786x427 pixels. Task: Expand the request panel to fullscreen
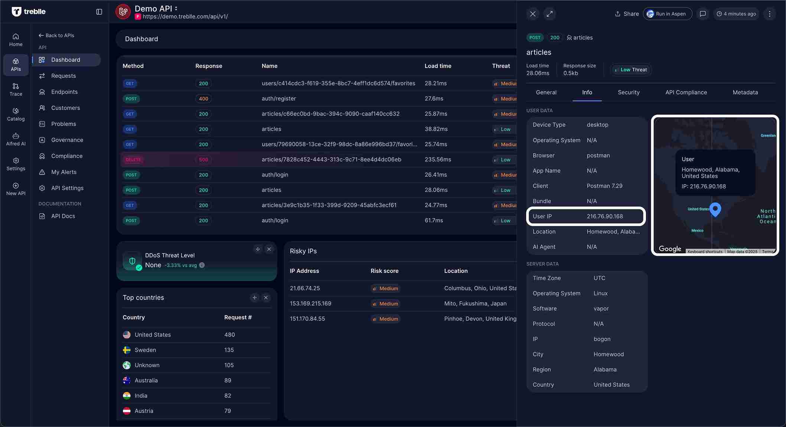pos(549,14)
